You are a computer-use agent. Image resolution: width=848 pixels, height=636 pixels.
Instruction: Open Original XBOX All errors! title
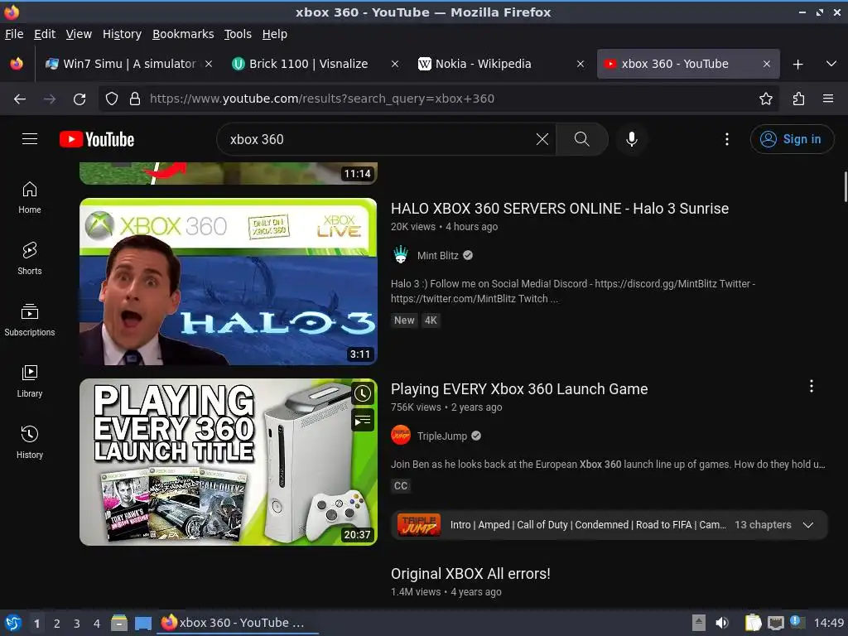coord(470,573)
